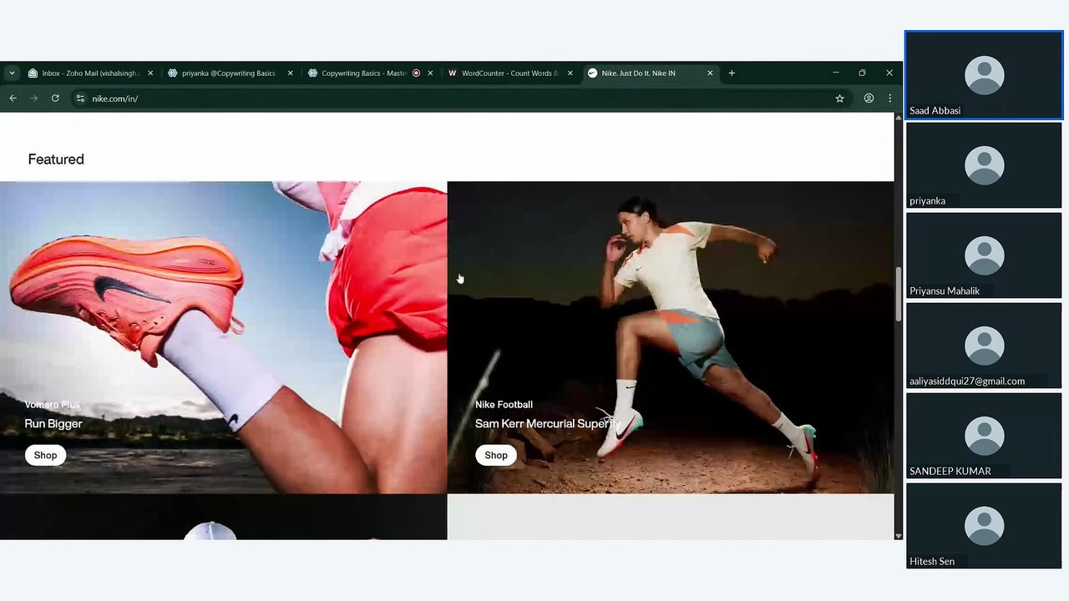The height and width of the screenshot is (601, 1069).
Task: Open the Run Bigger featured title
Action: 53,424
